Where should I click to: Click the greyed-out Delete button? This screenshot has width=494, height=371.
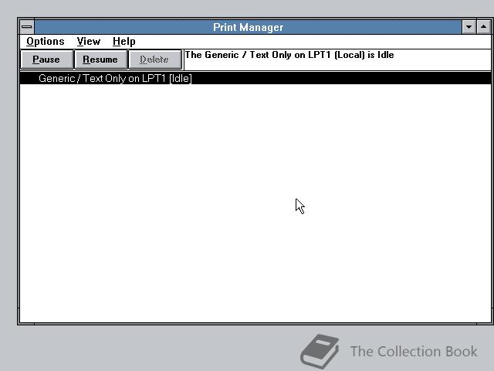point(154,60)
